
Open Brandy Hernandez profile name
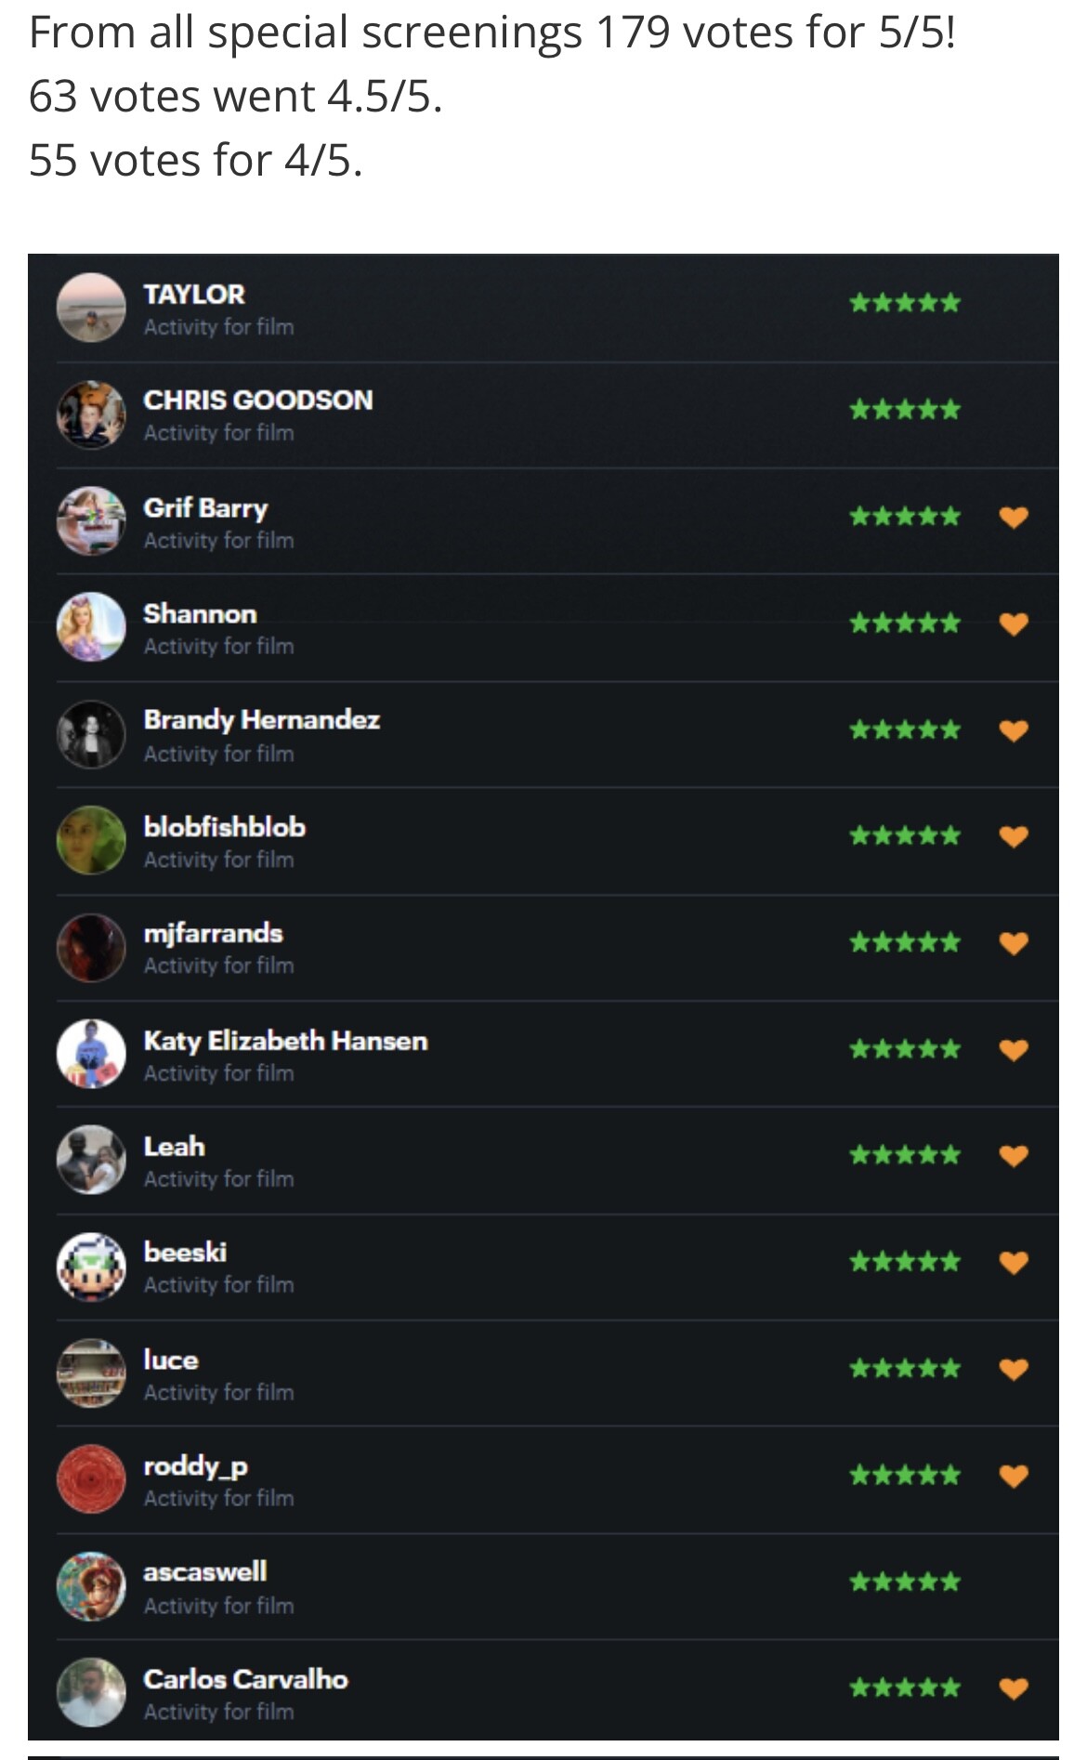click(x=262, y=720)
